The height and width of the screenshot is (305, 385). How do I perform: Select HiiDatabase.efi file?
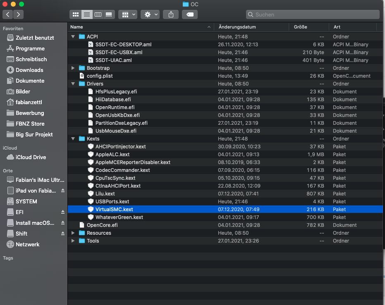pos(225,99)
